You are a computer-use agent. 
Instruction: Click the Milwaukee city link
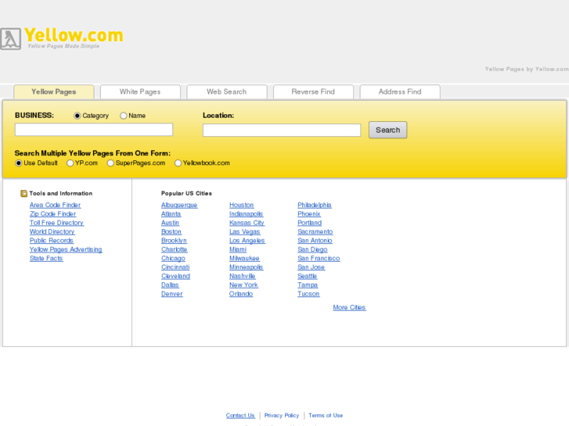point(244,259)
